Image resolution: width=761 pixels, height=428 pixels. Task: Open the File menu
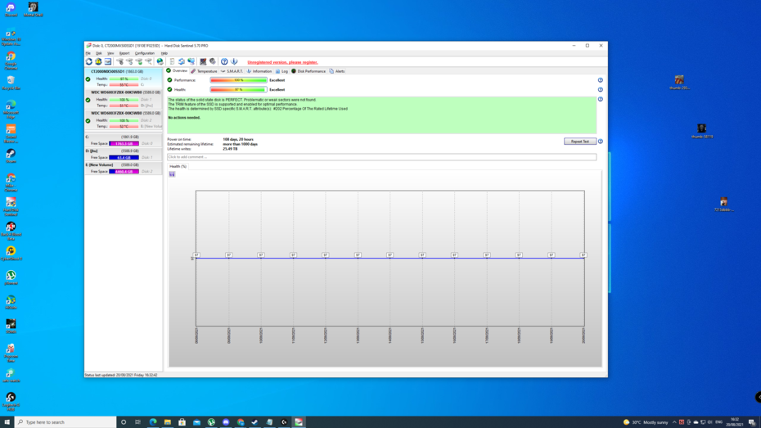coord(88,53)
